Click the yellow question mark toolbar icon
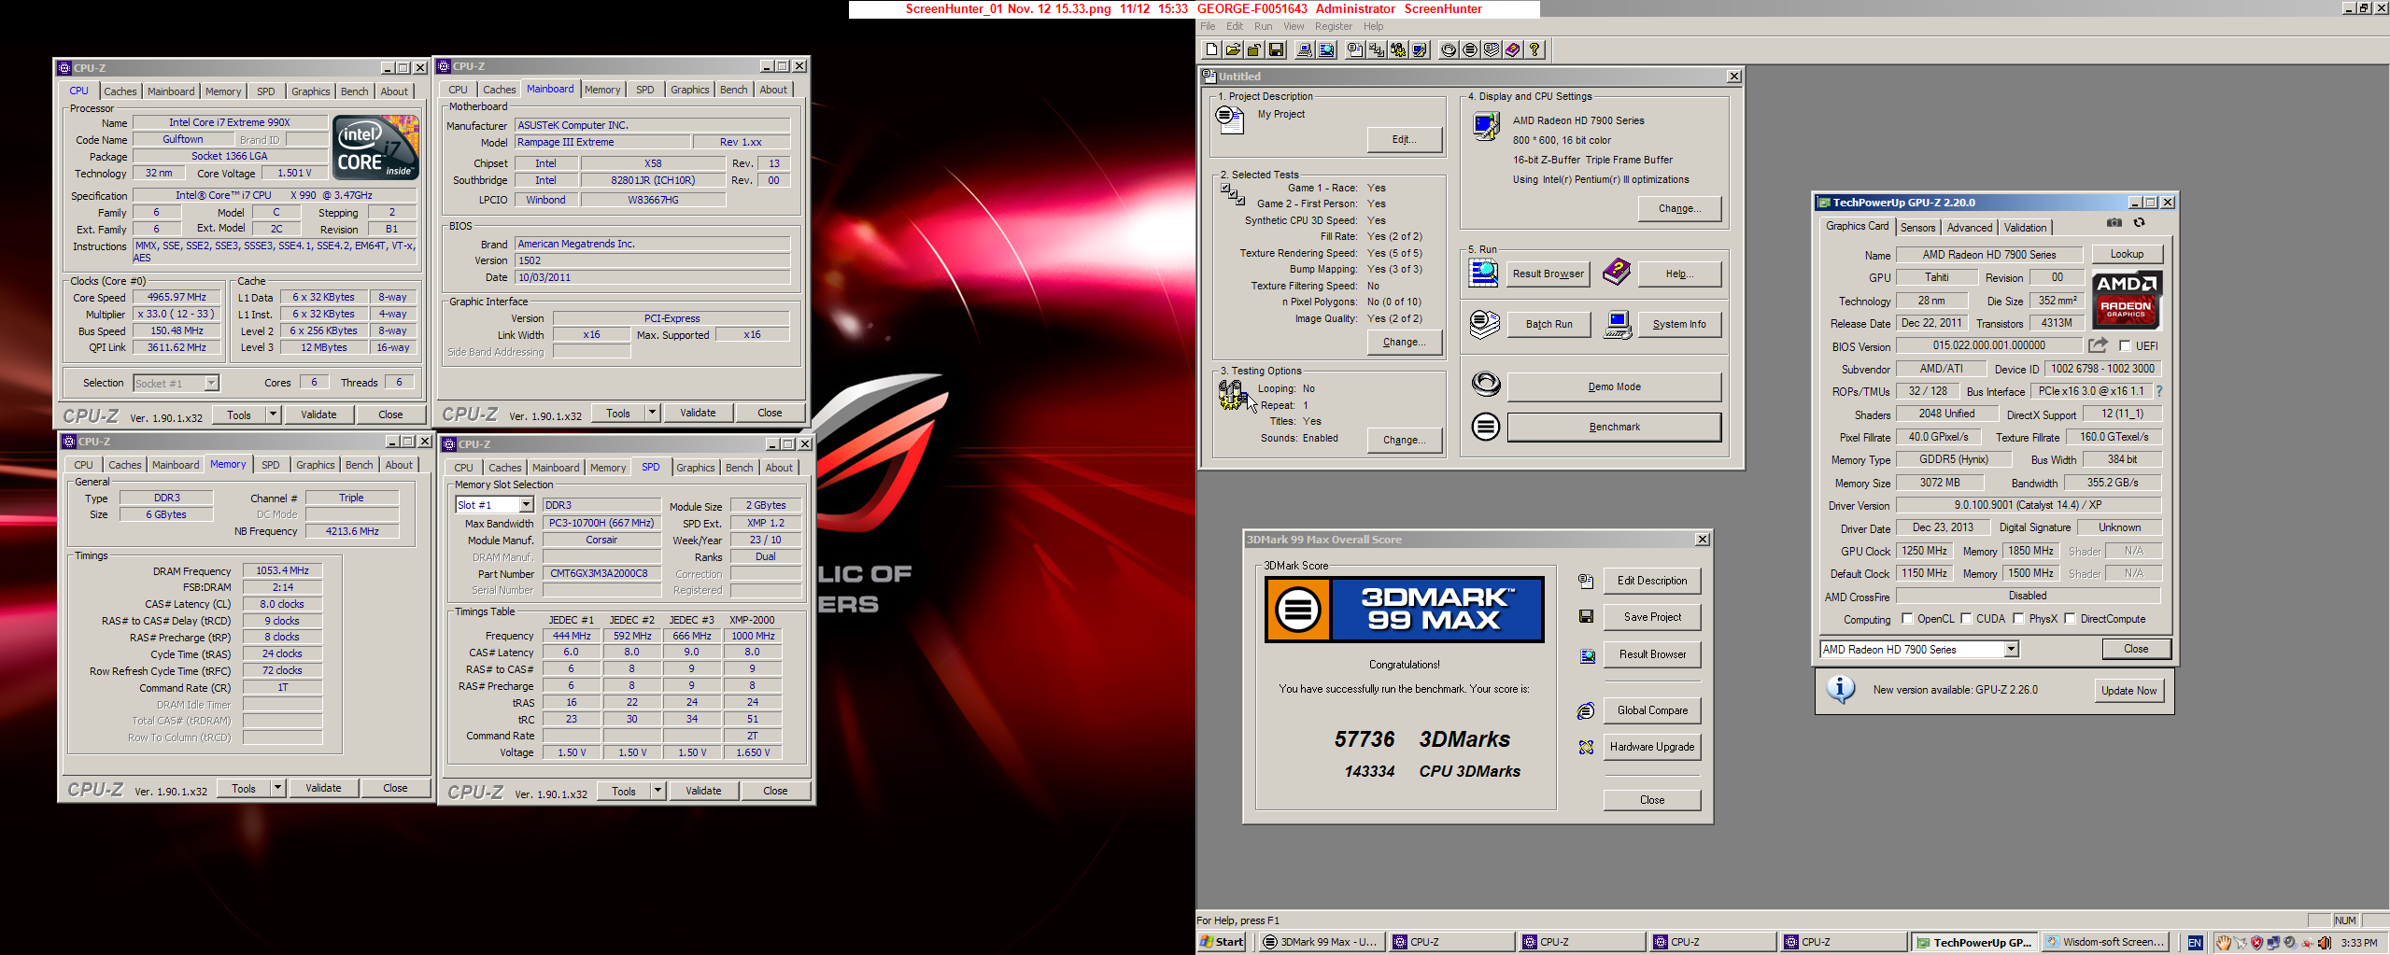The height and width of the screenshot is (955, 2390). [x=1534, y=50]
